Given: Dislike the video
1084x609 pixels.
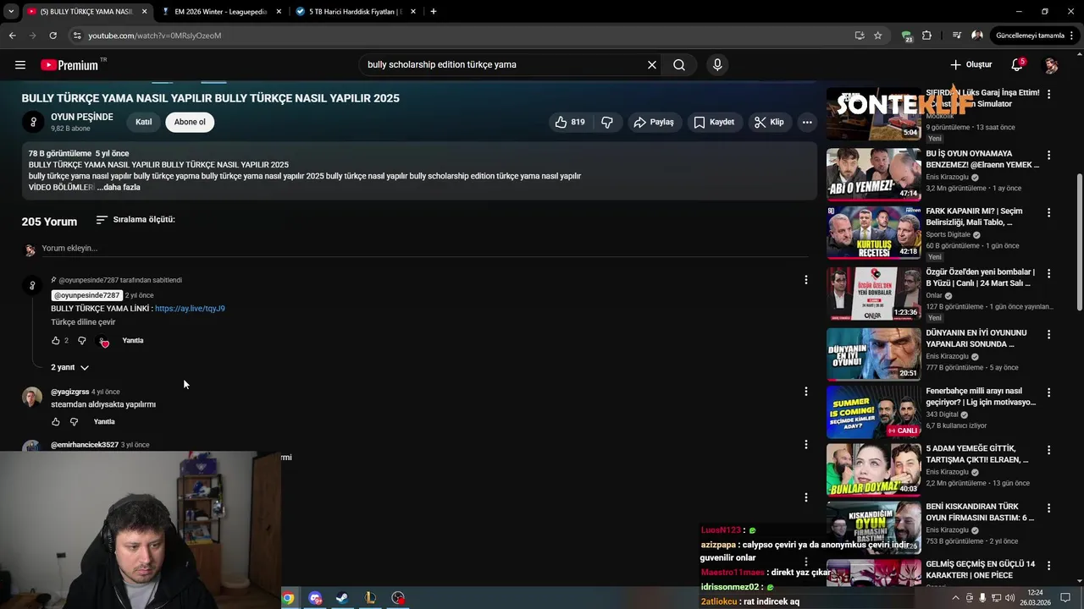Looking at the screenshot, I should [607, 122].
